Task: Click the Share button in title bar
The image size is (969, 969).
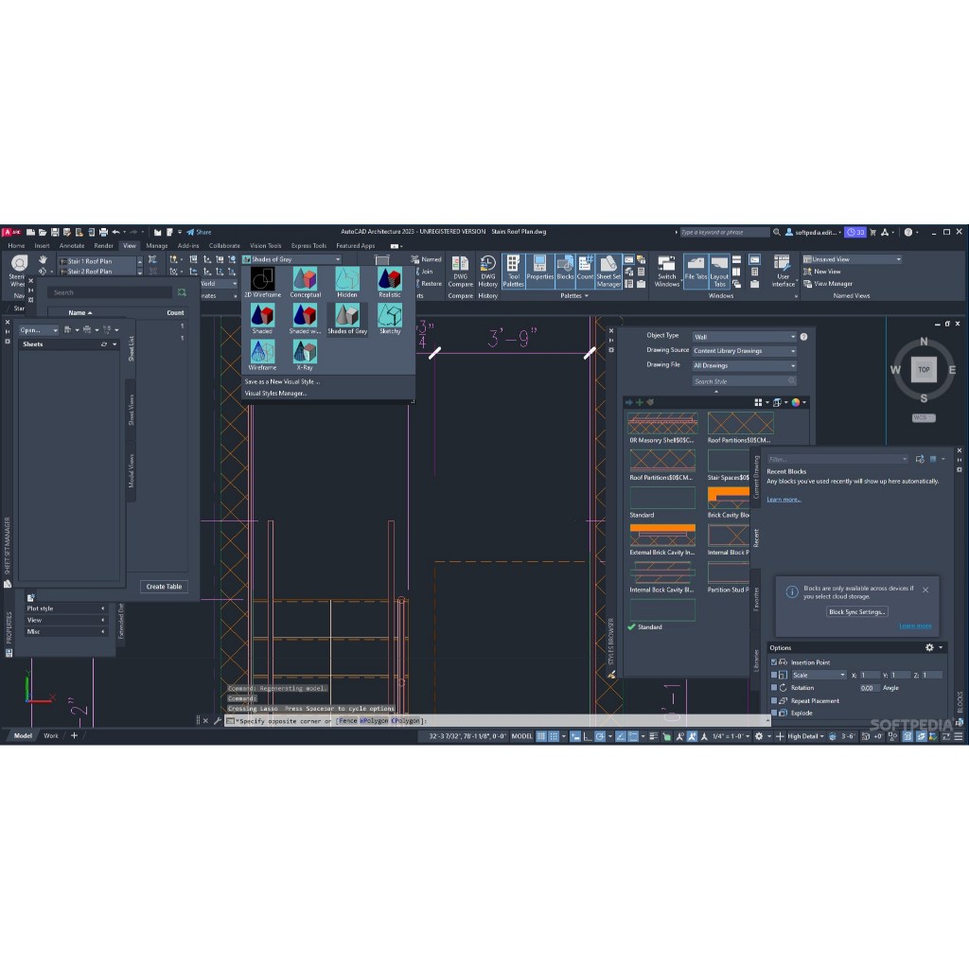Action: 199,233
